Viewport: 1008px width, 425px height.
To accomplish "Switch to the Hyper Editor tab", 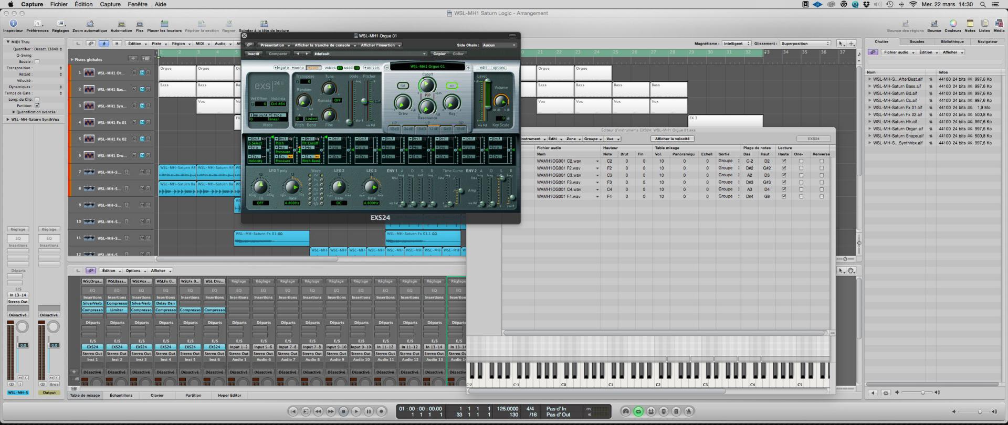I will (229, 395).
